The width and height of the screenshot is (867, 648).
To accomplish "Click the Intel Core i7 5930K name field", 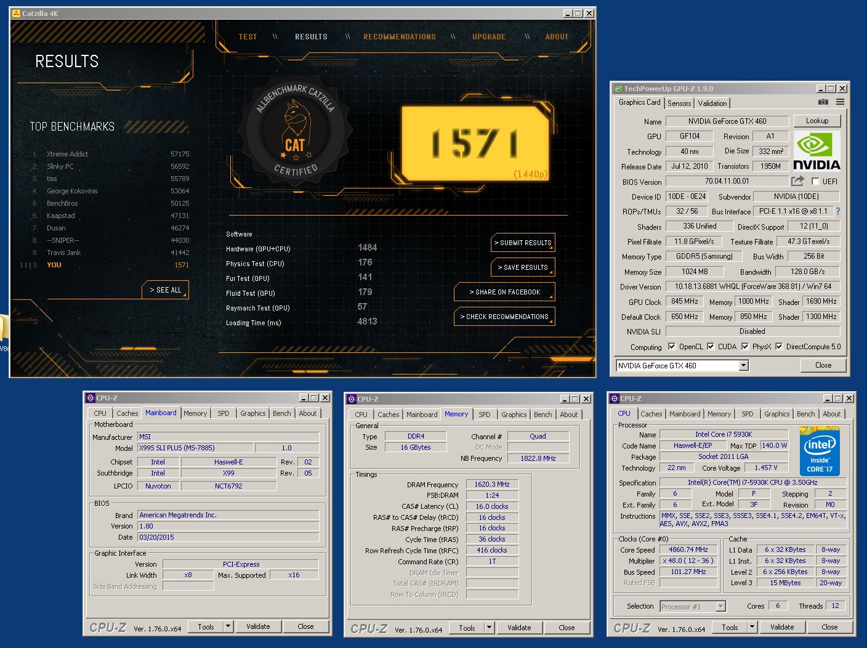I will click(724, 434).
